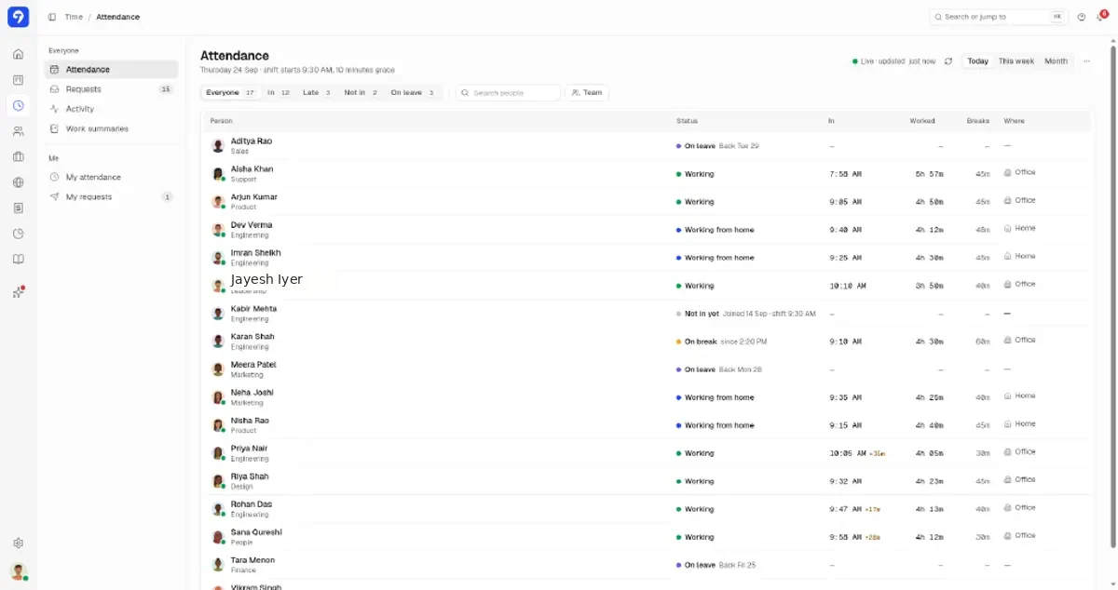Open Requests in the sidebar
1118x590 pixels.
point(111,89)
